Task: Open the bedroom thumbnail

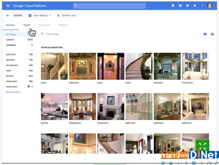Action: (x=167, y=66)
